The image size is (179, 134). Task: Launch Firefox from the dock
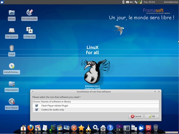pos(30,128)
